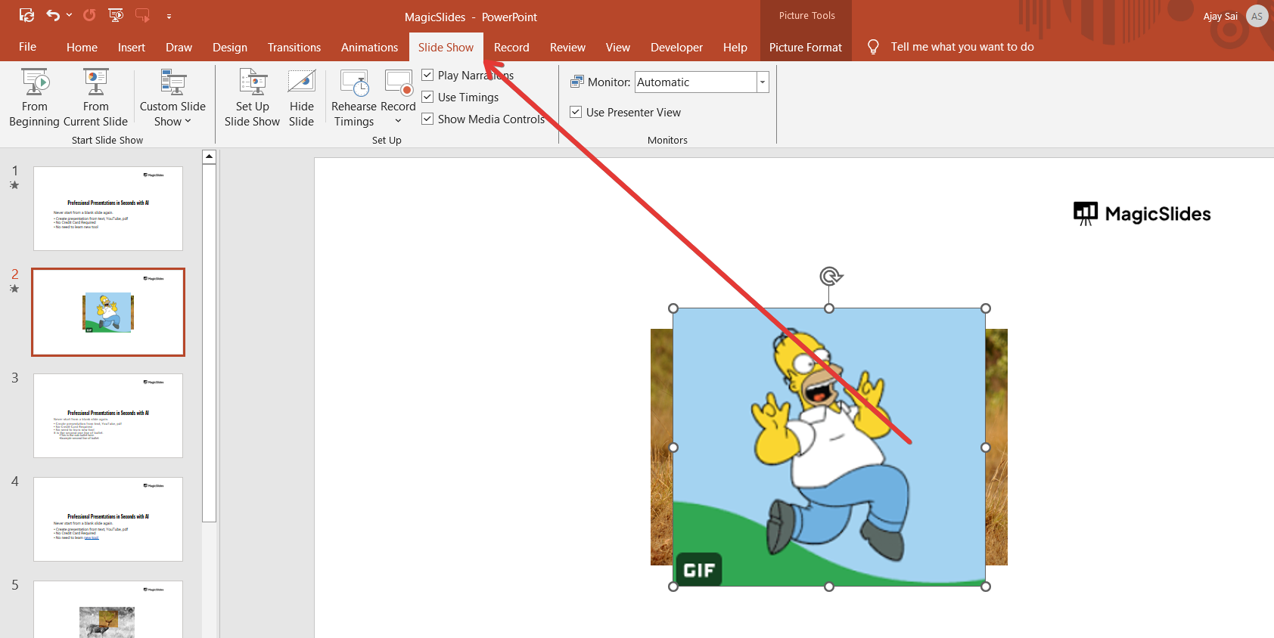Click the Automatic monitor combo box field

[x=696, y=82]
